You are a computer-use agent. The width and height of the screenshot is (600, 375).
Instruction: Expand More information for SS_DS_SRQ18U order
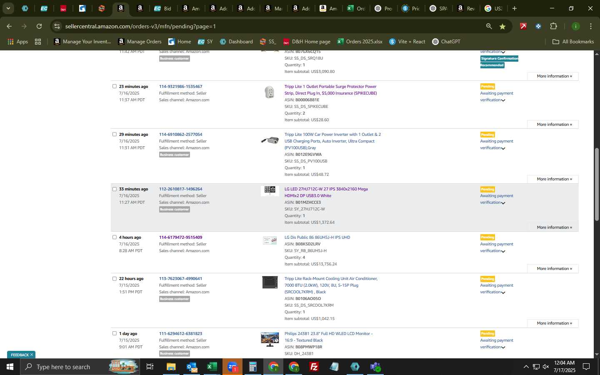click(552, 76)
